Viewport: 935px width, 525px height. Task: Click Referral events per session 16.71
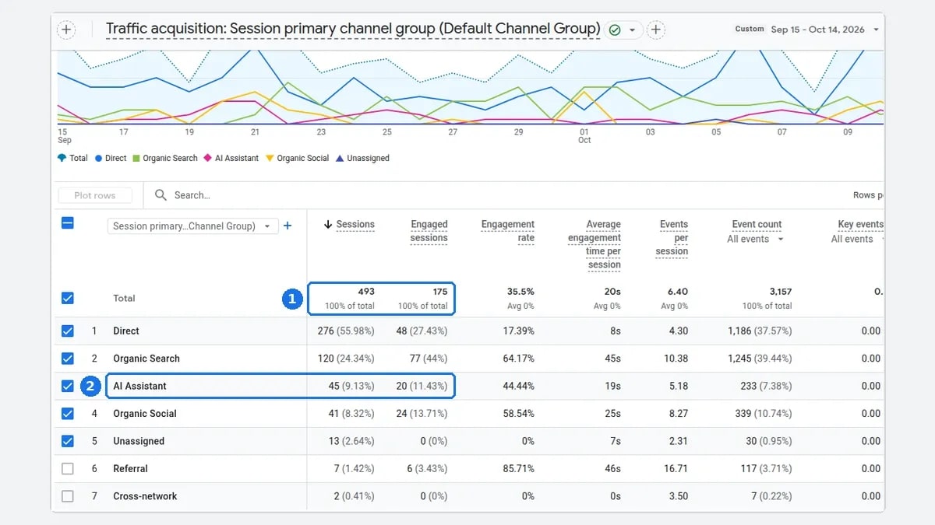(x=676, y=469)
